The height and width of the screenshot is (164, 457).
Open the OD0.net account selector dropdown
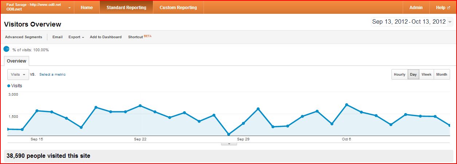(x=38, y=7)
